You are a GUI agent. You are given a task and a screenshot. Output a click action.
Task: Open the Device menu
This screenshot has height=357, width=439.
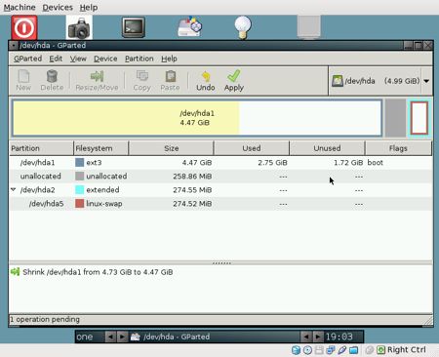(x=105, y=59)
